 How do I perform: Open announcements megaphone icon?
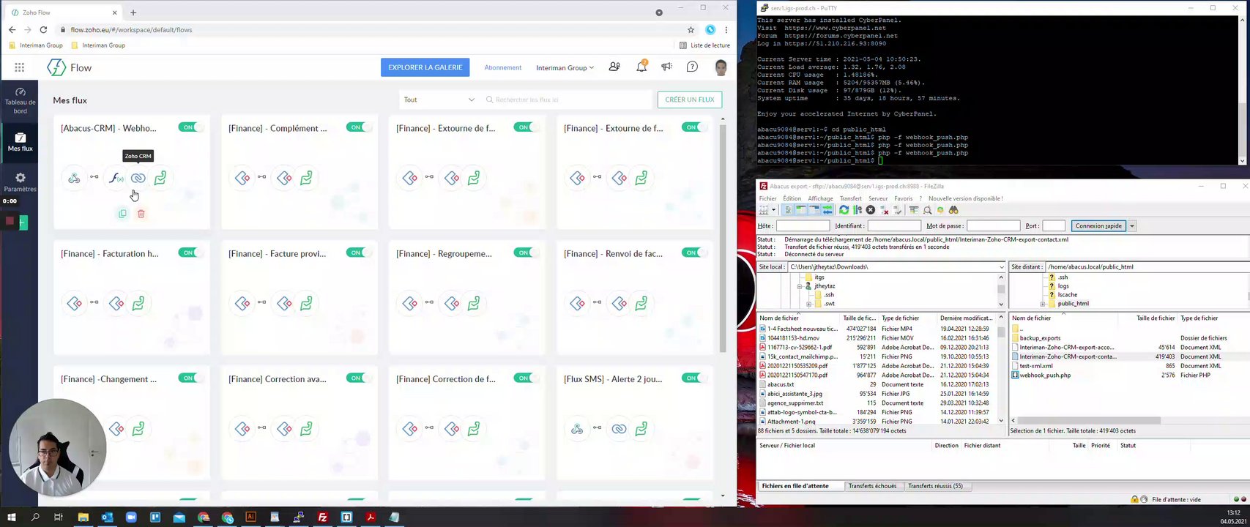pos(666,67)
